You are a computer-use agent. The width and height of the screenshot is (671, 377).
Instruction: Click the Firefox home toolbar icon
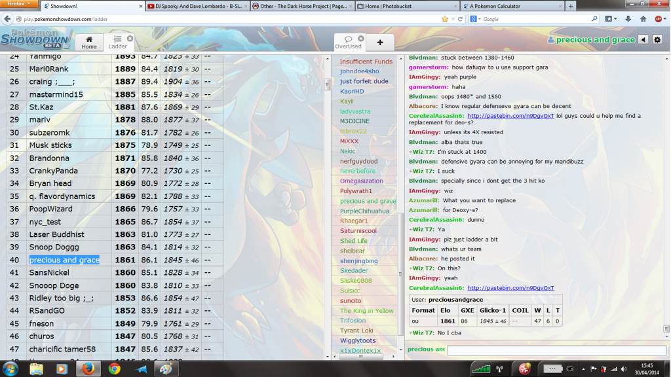pos(643,19)
